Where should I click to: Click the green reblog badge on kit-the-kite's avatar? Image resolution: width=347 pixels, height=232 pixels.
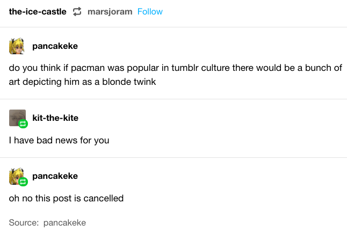[23, 124]
